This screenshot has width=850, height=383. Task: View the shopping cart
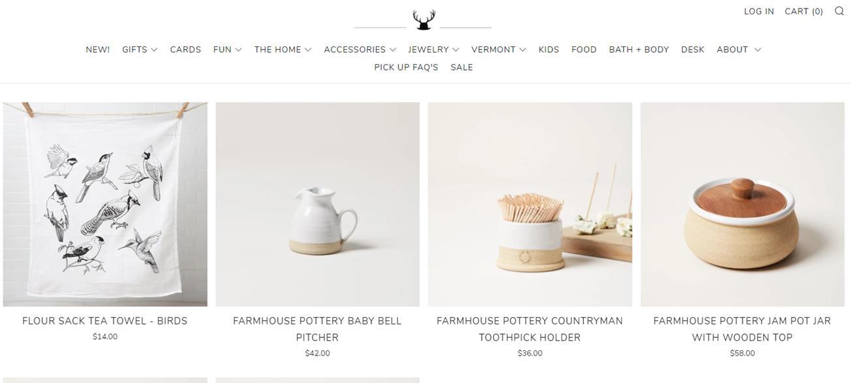click(x=804, y=11)
